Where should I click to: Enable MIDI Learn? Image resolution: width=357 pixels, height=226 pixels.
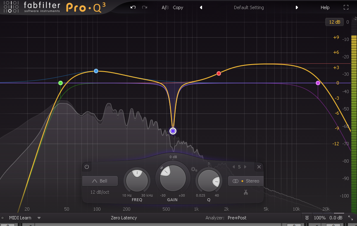tap(20, 218)
